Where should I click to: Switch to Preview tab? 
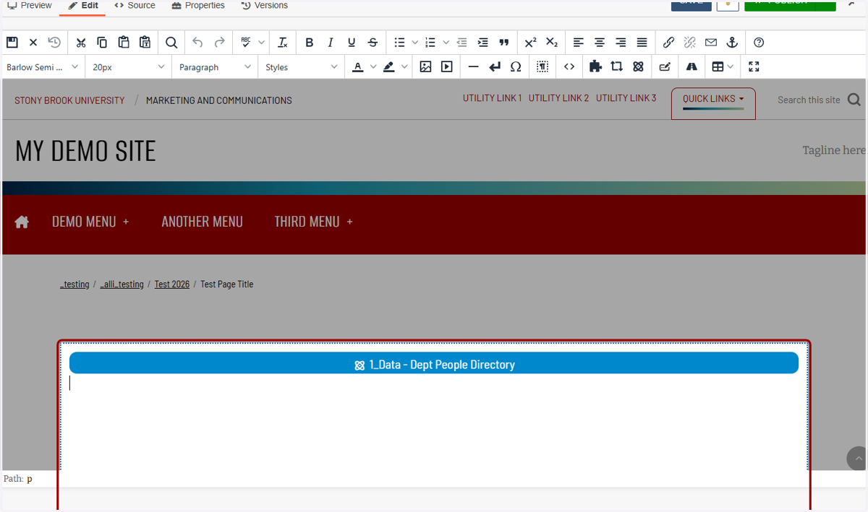tap(30, 6)
